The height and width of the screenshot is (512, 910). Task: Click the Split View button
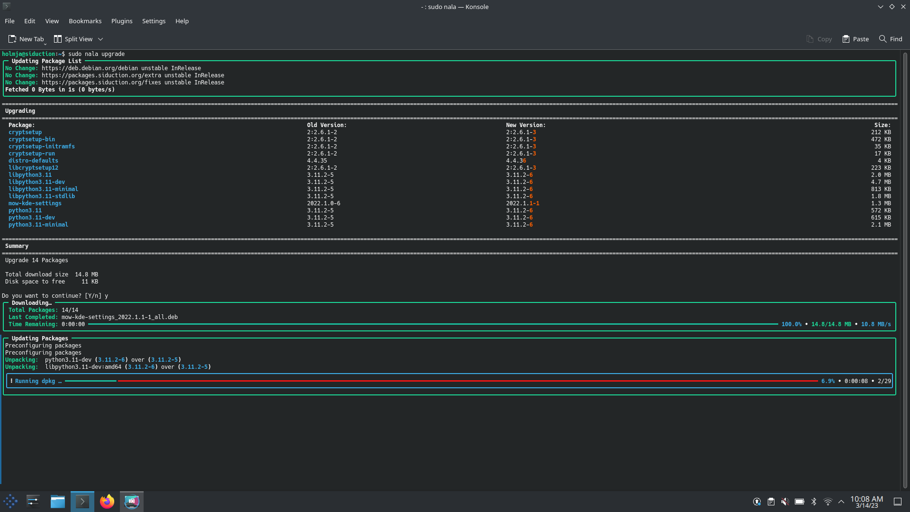73,39
